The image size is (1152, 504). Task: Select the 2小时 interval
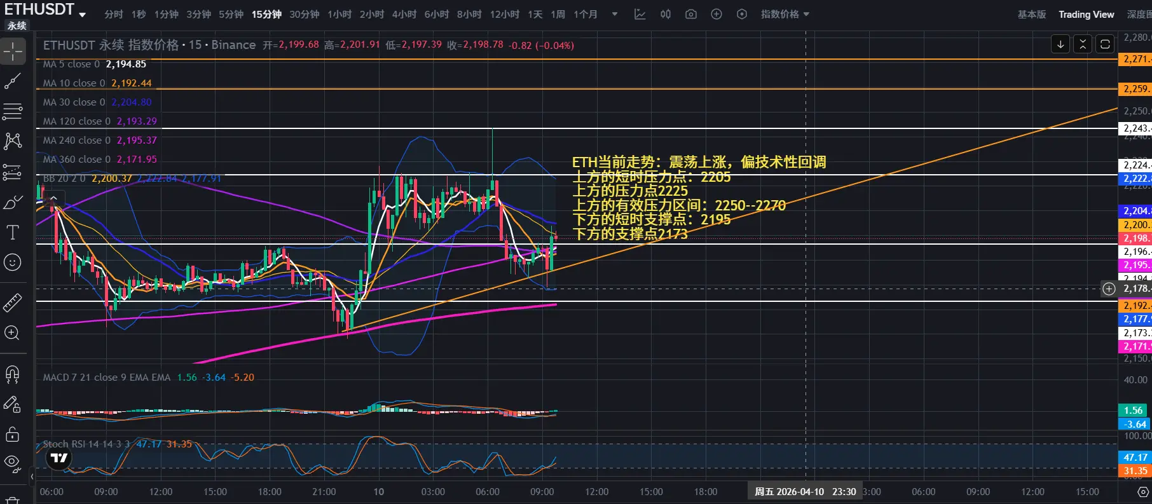(x=372, y=14)
